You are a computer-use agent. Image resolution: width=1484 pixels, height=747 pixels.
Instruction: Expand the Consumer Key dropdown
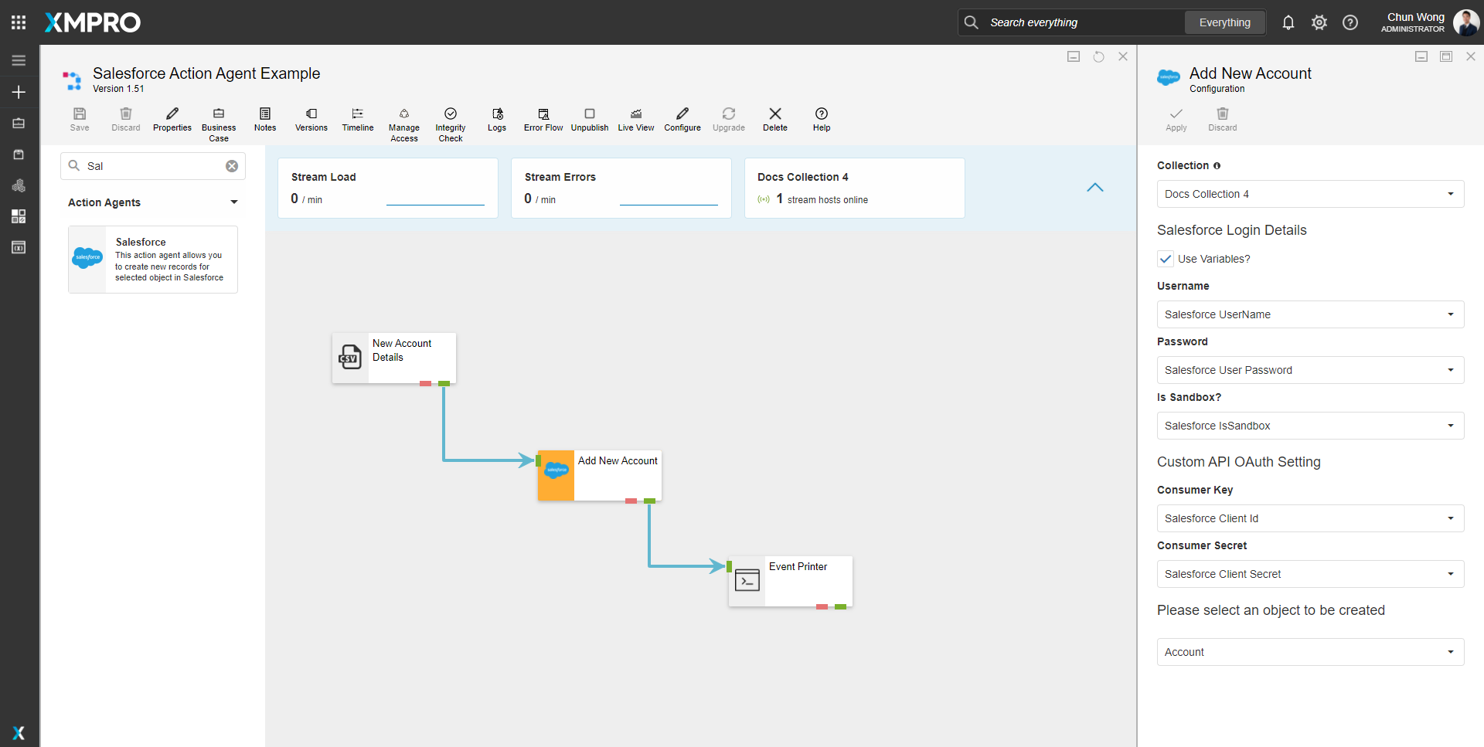[x=1310, y=518]
